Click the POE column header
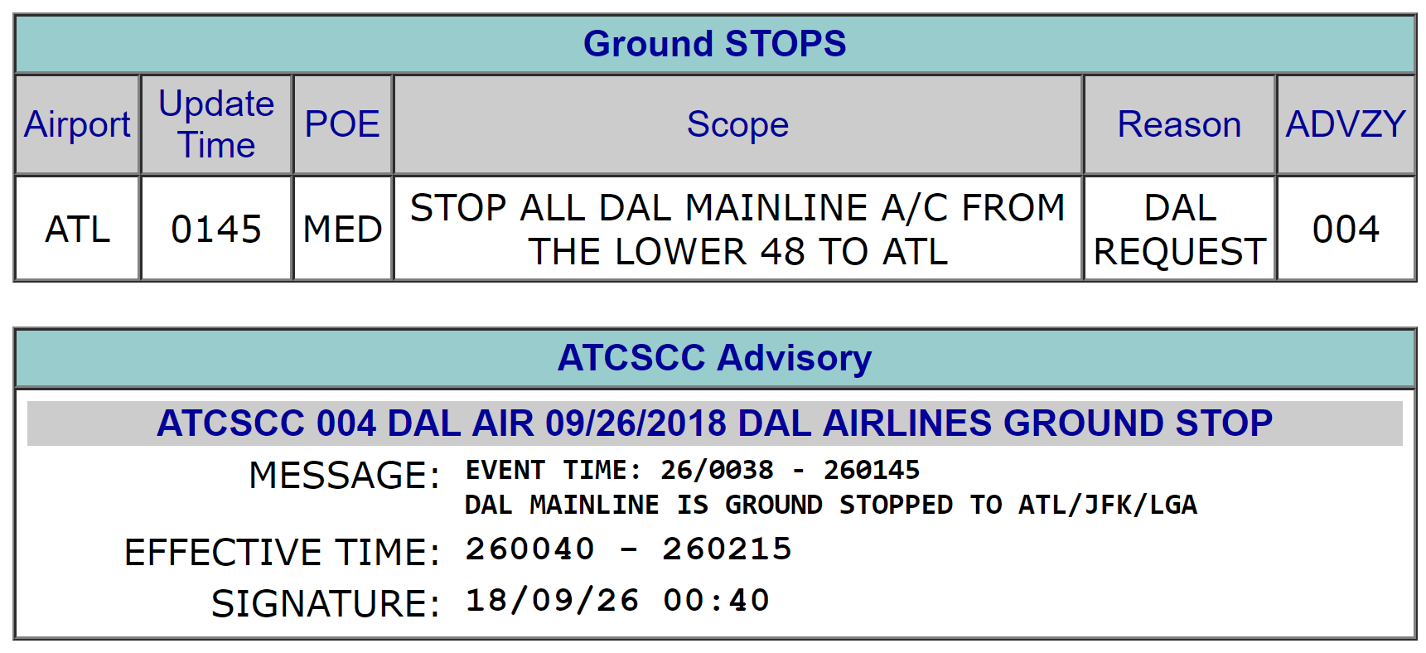1426x653 pixels. click(x=342, y=125)
